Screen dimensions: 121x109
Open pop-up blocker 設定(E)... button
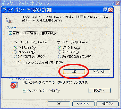(100, 90)
